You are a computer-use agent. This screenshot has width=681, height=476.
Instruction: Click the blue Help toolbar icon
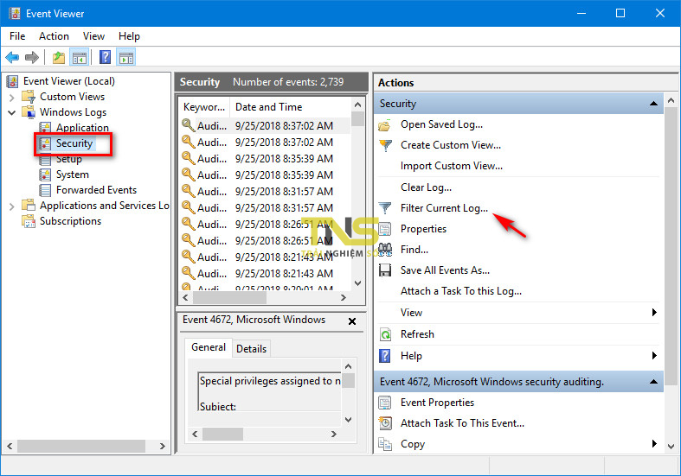pos(105,57)
